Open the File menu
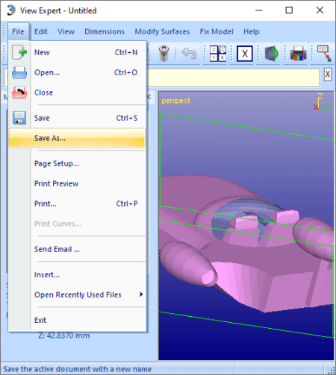The image size is (336, 375). coord(18,31)
